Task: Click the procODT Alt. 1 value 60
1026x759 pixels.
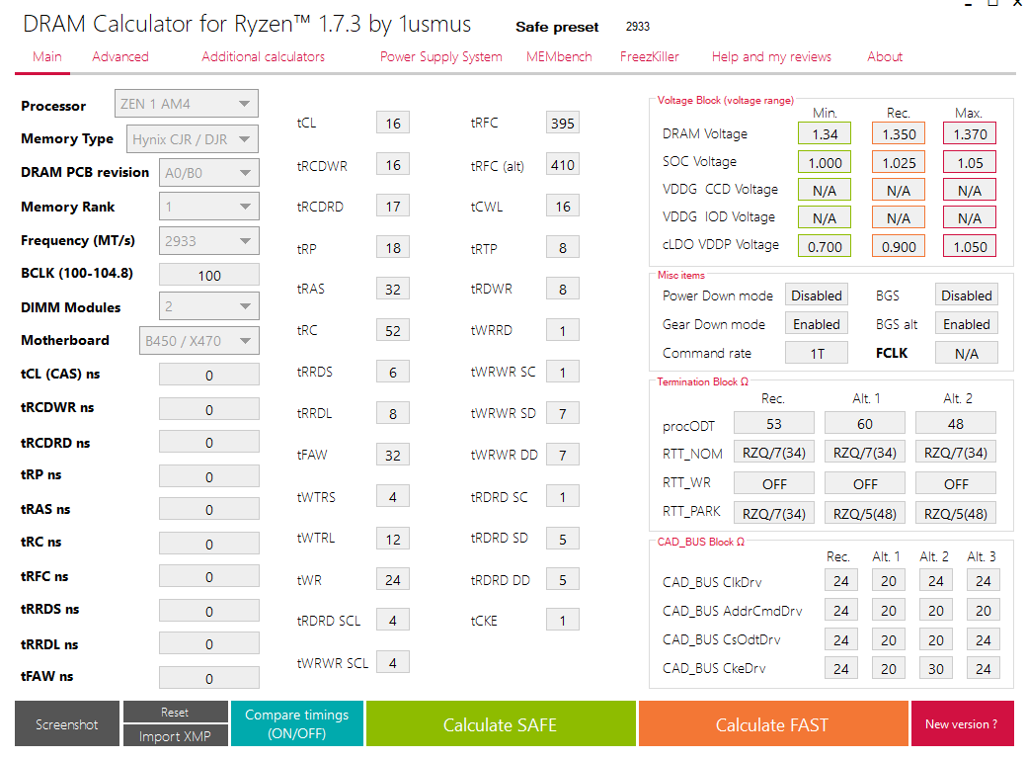Action: (865, 423)
